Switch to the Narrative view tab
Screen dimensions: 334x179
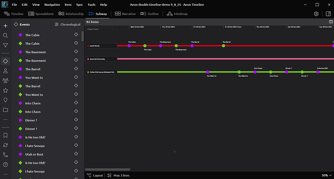pos(125,14)
